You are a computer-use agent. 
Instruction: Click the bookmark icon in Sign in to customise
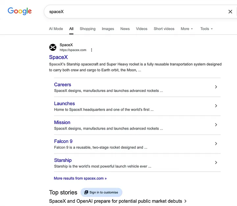coord(86,192)
